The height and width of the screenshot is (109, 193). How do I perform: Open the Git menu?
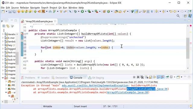click(60, 8)
